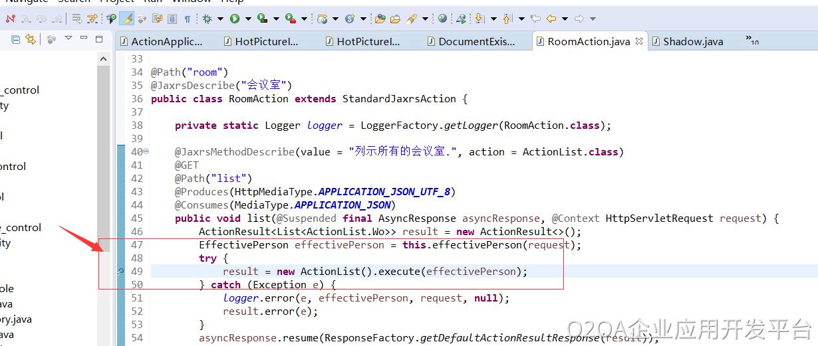This screenshot has width=818, height=346.
Task: Click the Debug bug icon
Action: 207,19
